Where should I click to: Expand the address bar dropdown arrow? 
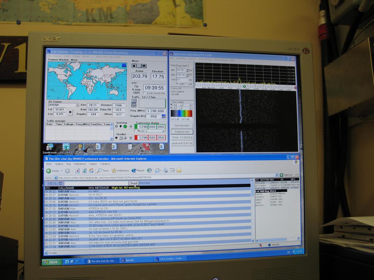pos(277,175)
